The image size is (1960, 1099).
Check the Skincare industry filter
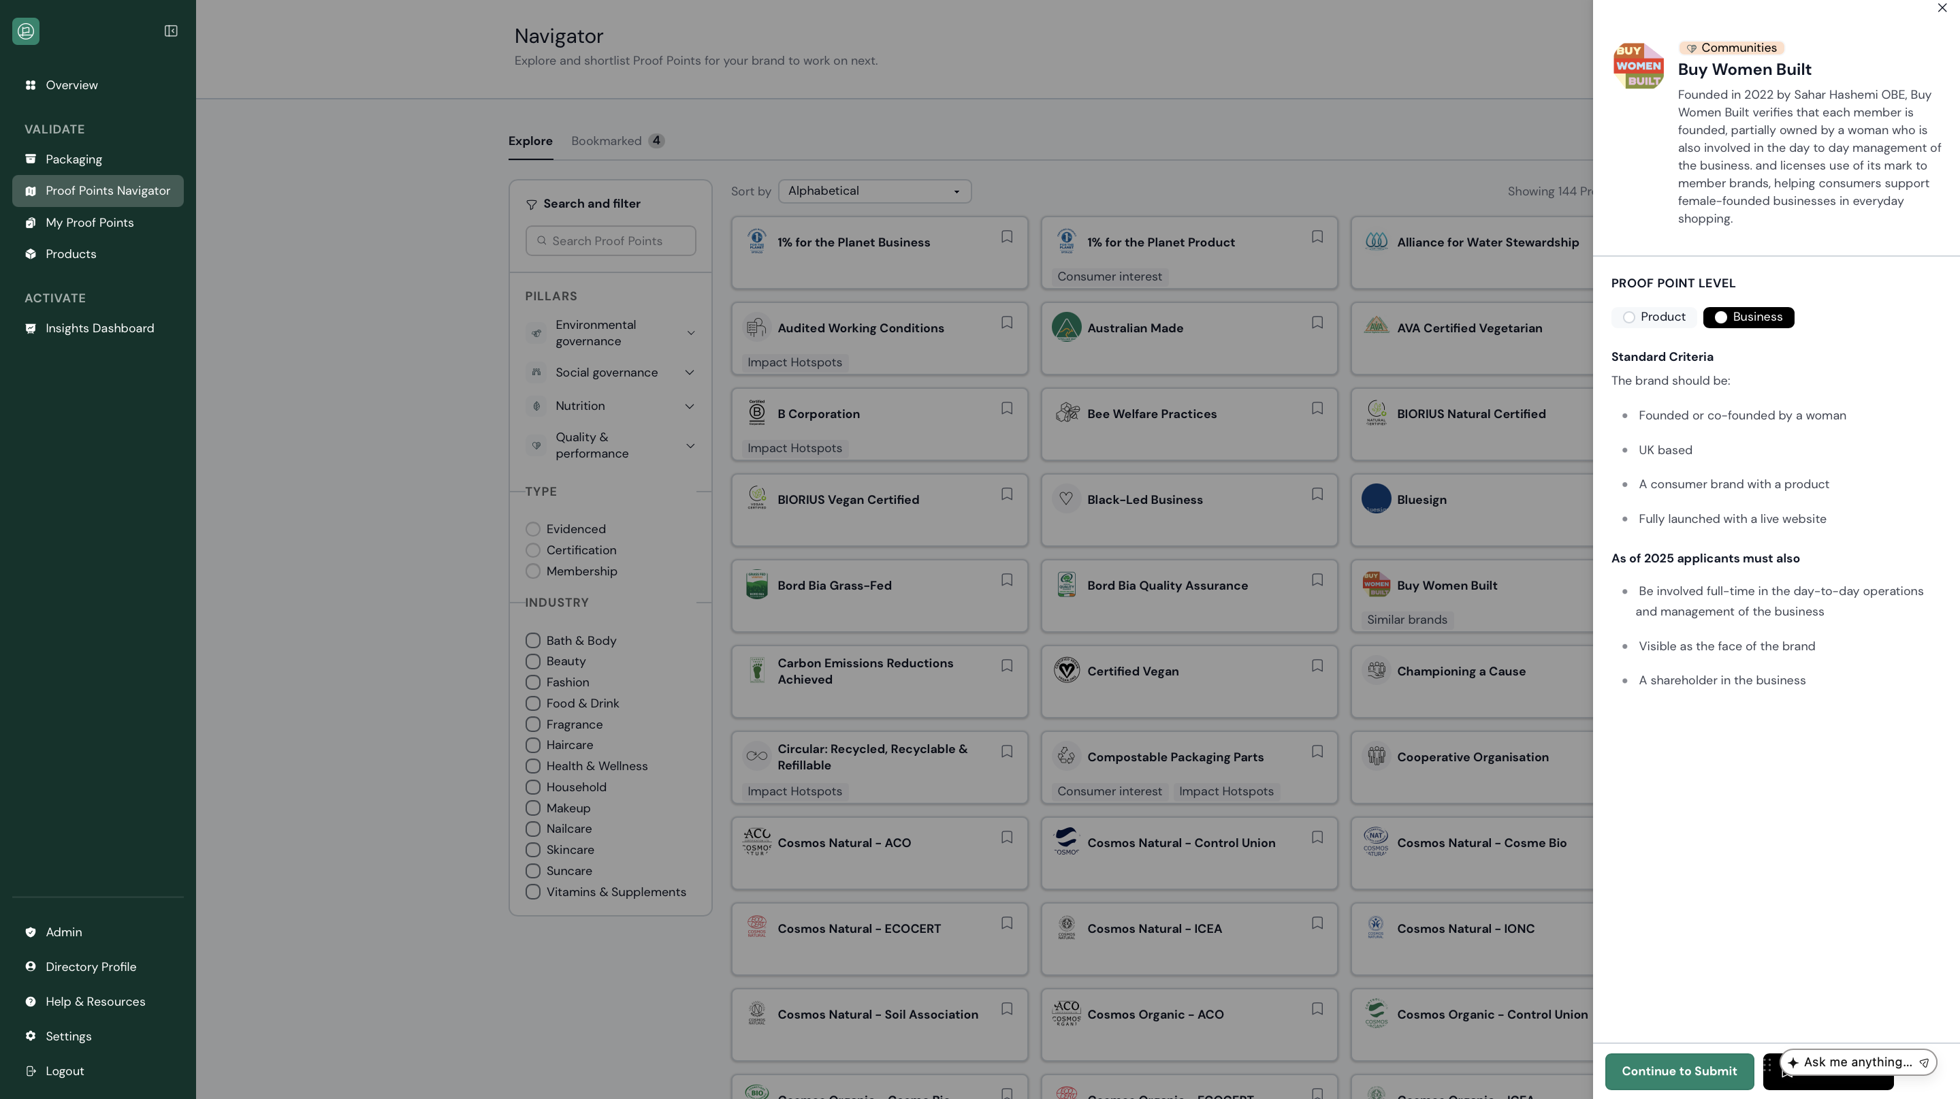532,850
